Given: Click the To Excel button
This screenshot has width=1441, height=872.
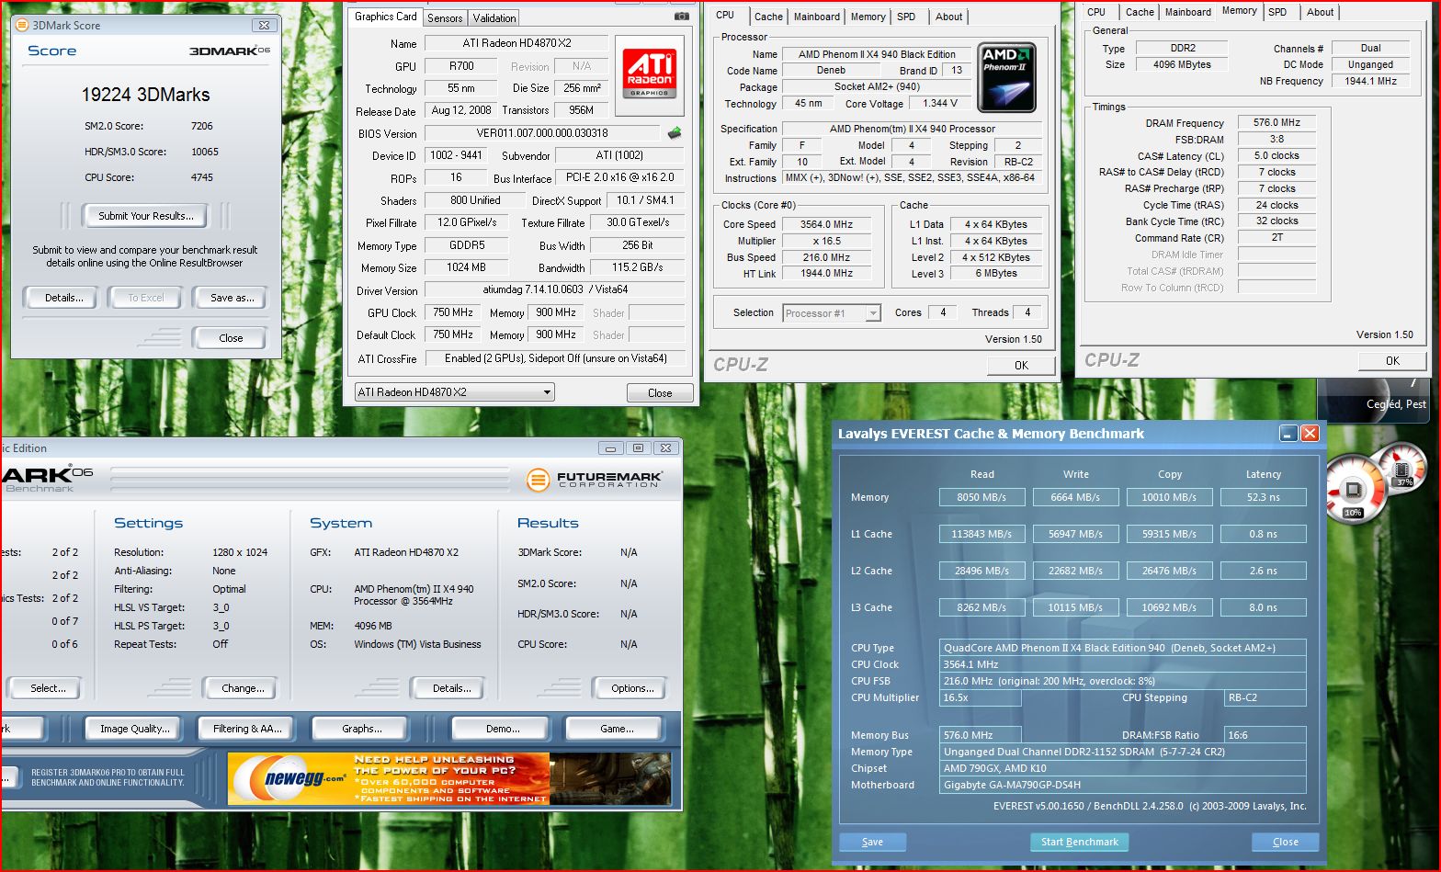Looking at the screenshot, I should pos(146,298).
